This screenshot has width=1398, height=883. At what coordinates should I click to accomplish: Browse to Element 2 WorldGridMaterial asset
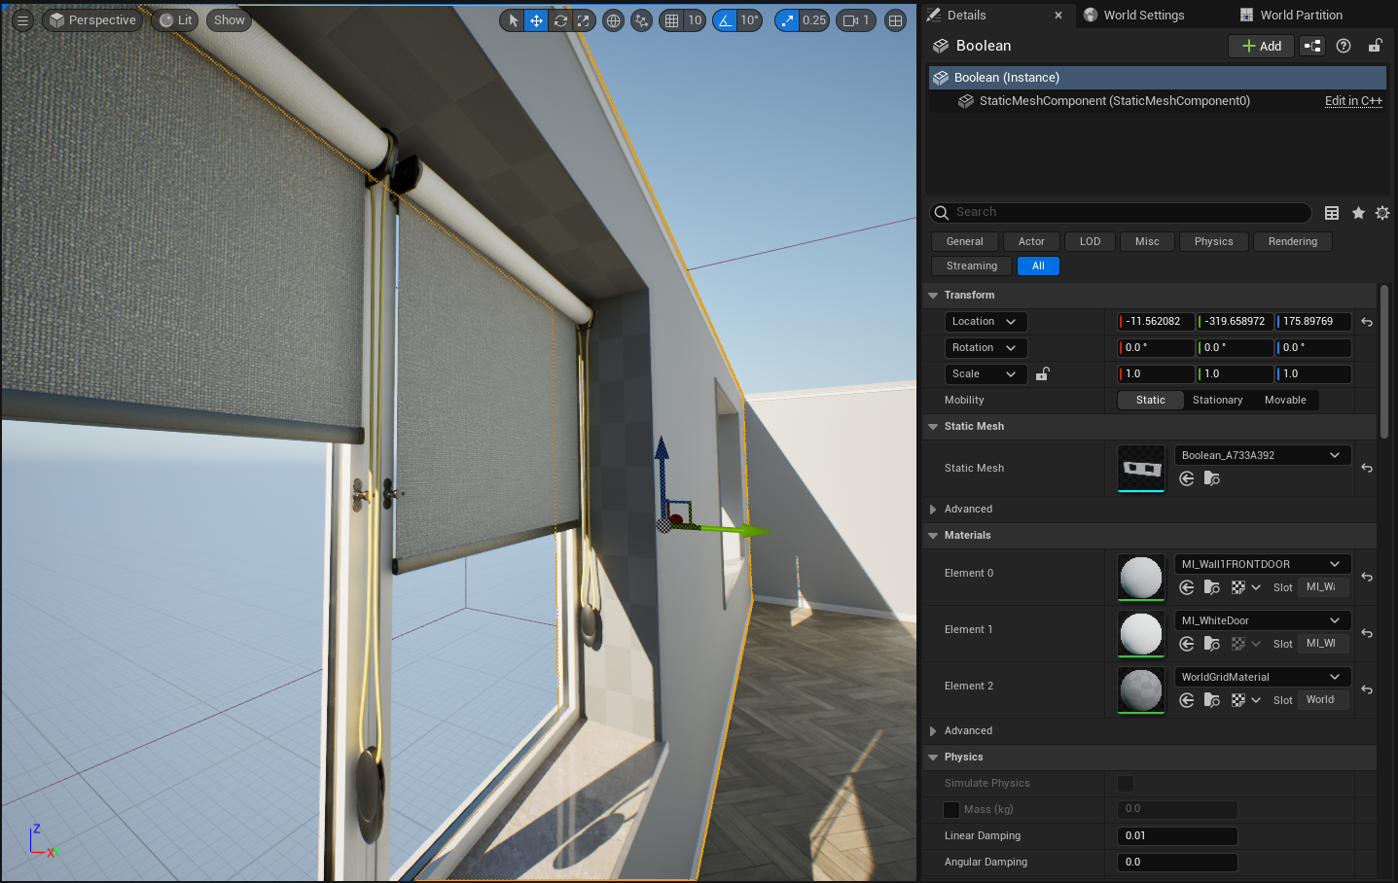[x=1212, y=700]
